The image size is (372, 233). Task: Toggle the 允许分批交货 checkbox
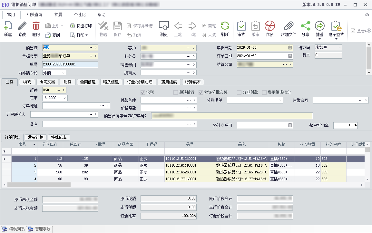[201, 92]
